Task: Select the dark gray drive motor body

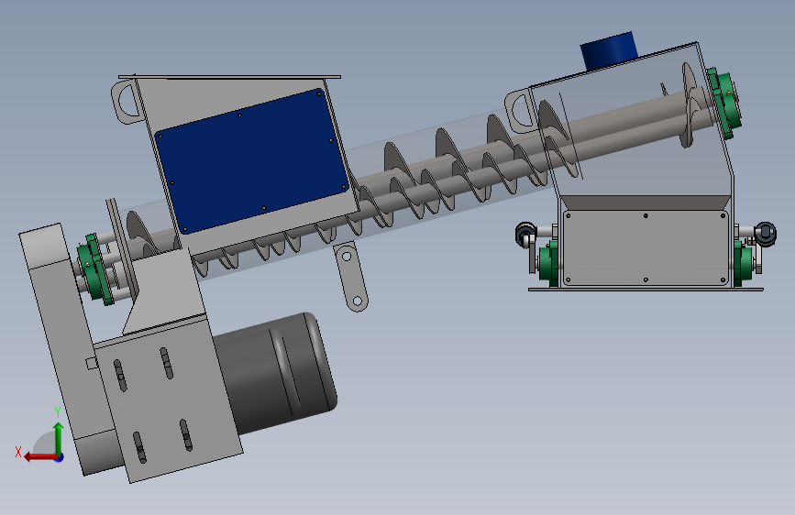Action: tap(276, 373)
